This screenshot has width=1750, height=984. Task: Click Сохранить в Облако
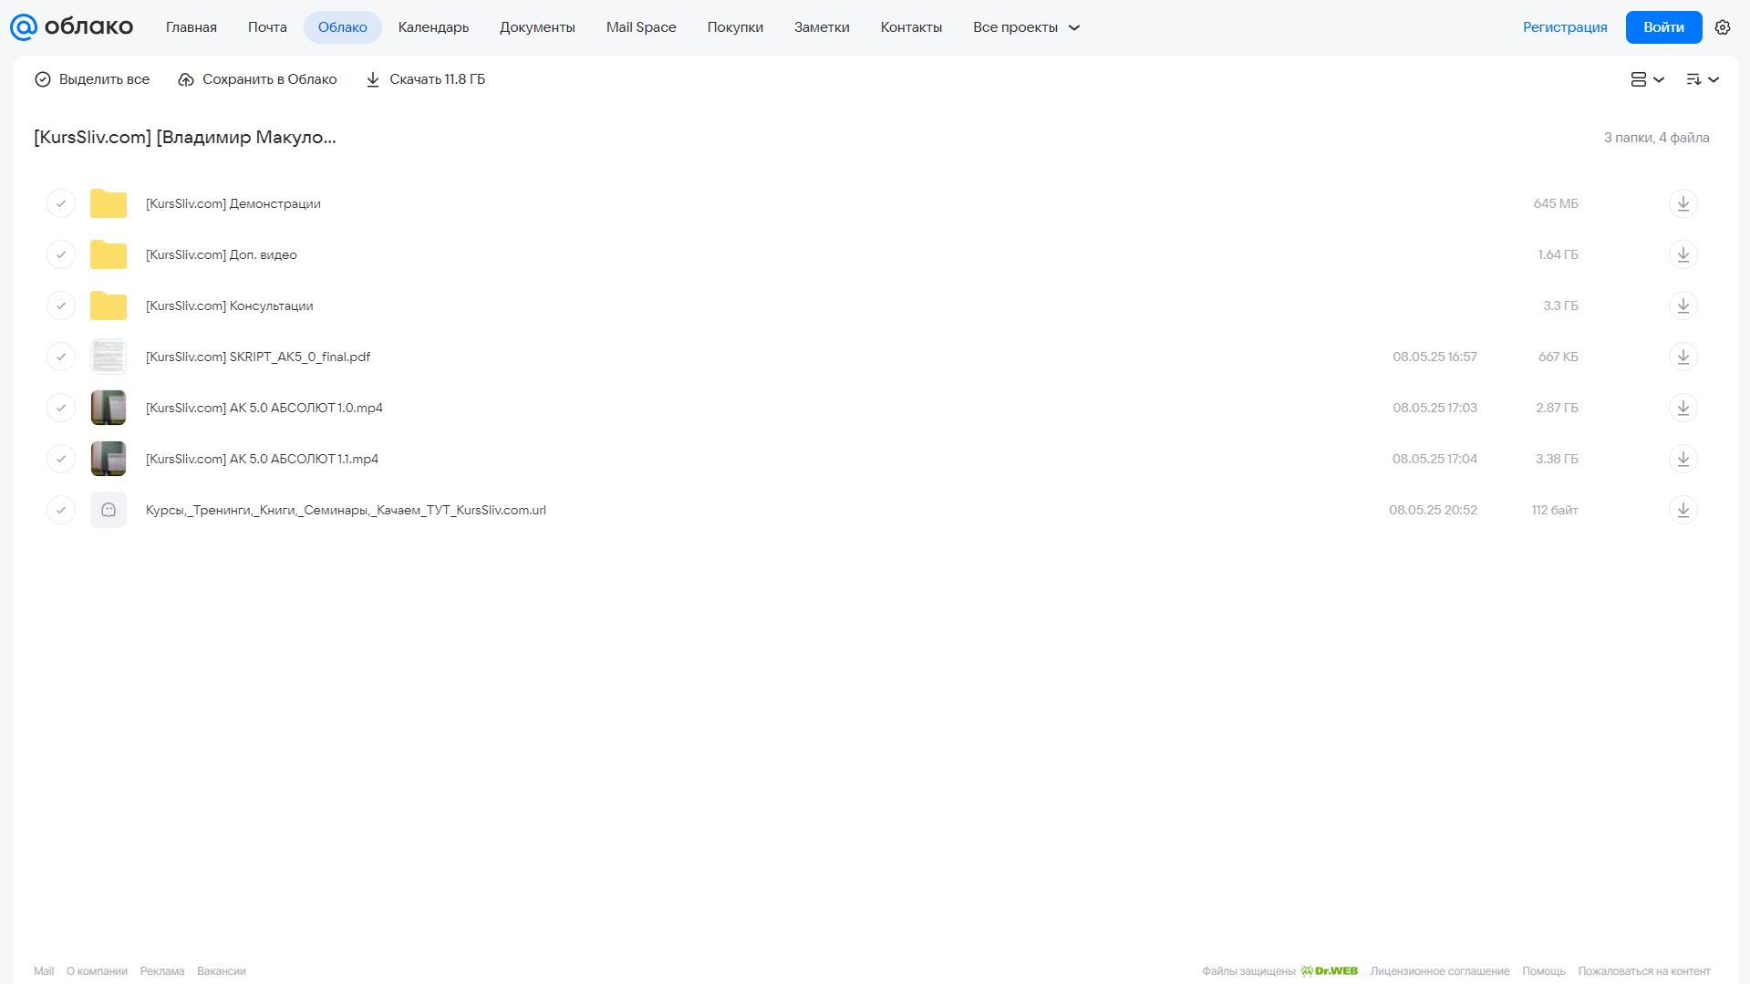click(257, 79)
